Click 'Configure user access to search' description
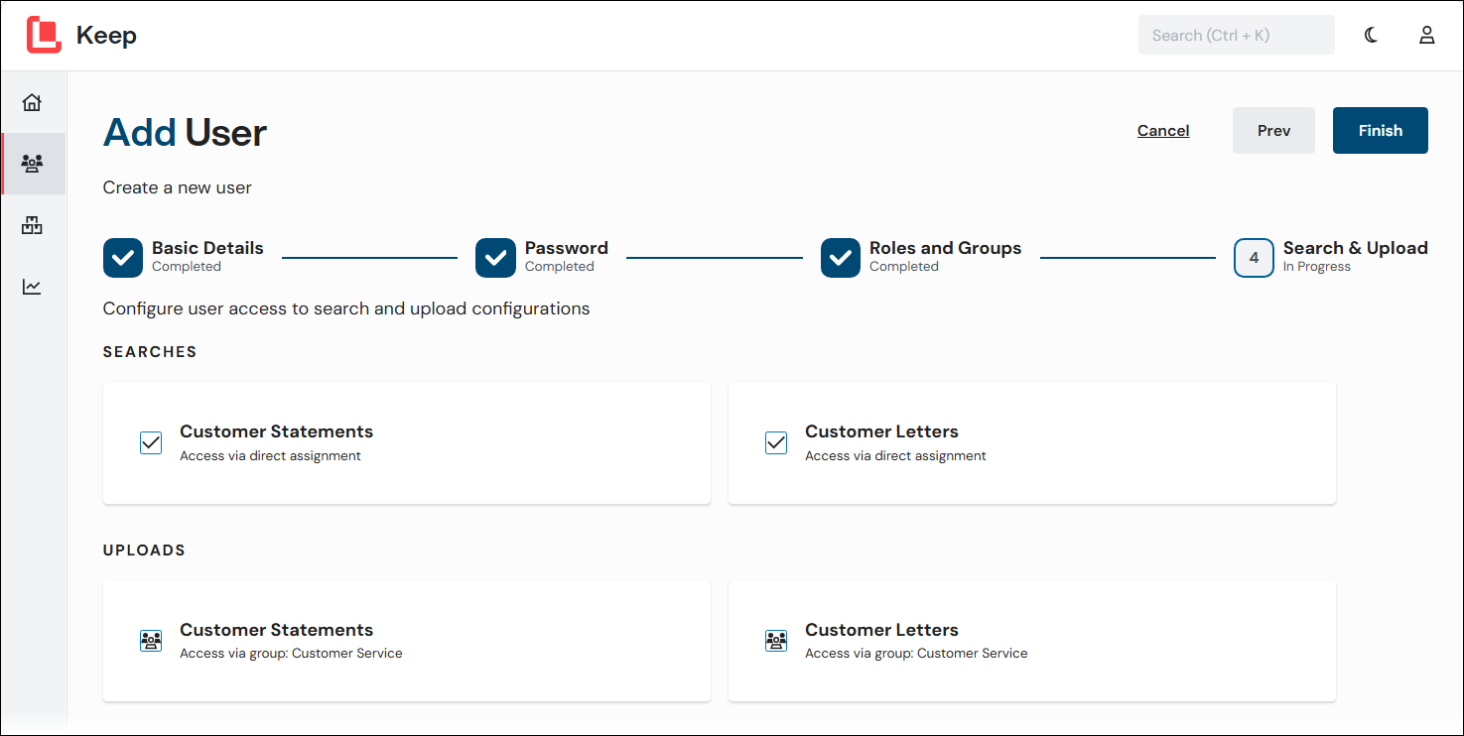This screenshot has width=1464, height=736. (346, 308)
